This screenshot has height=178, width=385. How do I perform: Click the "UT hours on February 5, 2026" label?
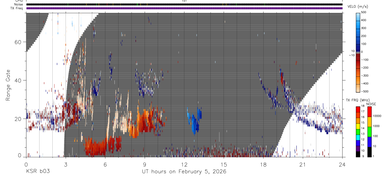coord(184,171)
